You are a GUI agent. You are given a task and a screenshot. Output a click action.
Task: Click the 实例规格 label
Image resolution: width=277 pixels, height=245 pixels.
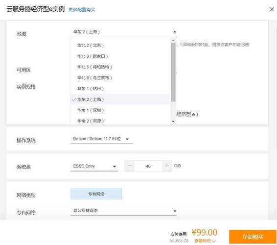click(26, 87)
